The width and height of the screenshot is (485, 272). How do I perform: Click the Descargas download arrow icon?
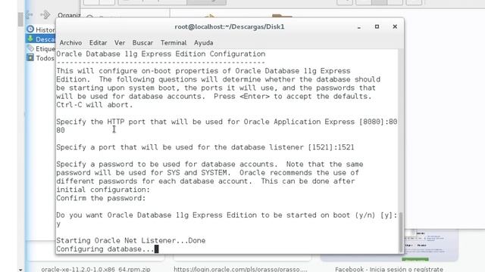pos(30,39)
